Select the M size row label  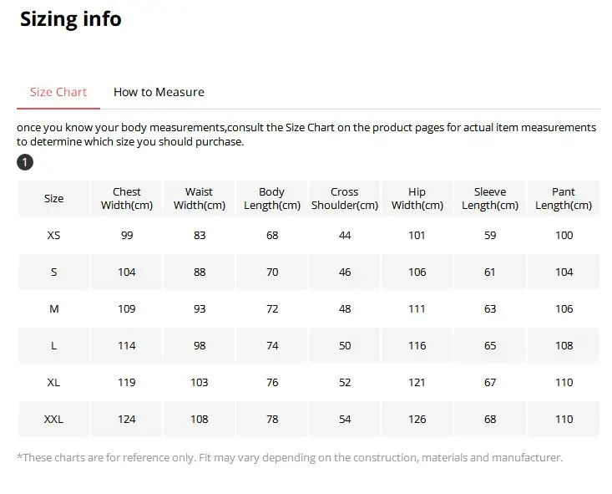[54, 309]
